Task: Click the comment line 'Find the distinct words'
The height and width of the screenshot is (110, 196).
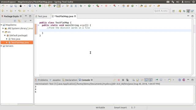Action: [x=68, y=28]
